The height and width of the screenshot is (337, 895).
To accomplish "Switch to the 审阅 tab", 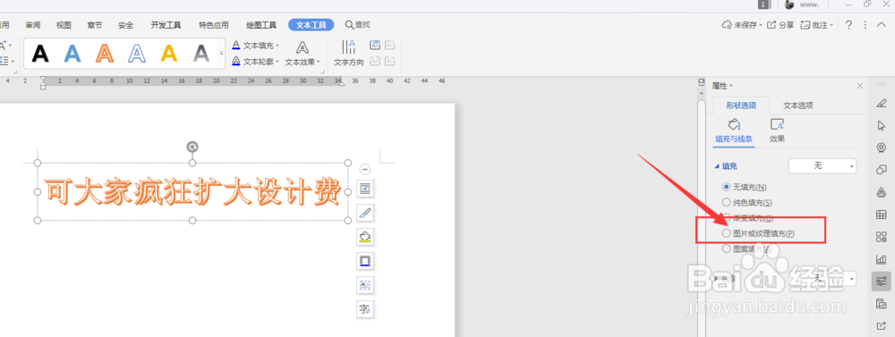I will [x=33, y=25].
